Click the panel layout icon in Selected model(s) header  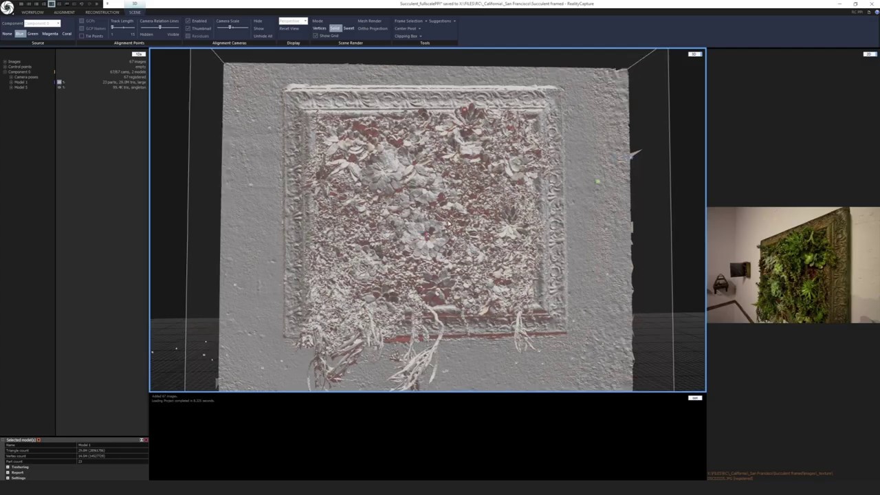pyautogui.click(x=141, y=440)
